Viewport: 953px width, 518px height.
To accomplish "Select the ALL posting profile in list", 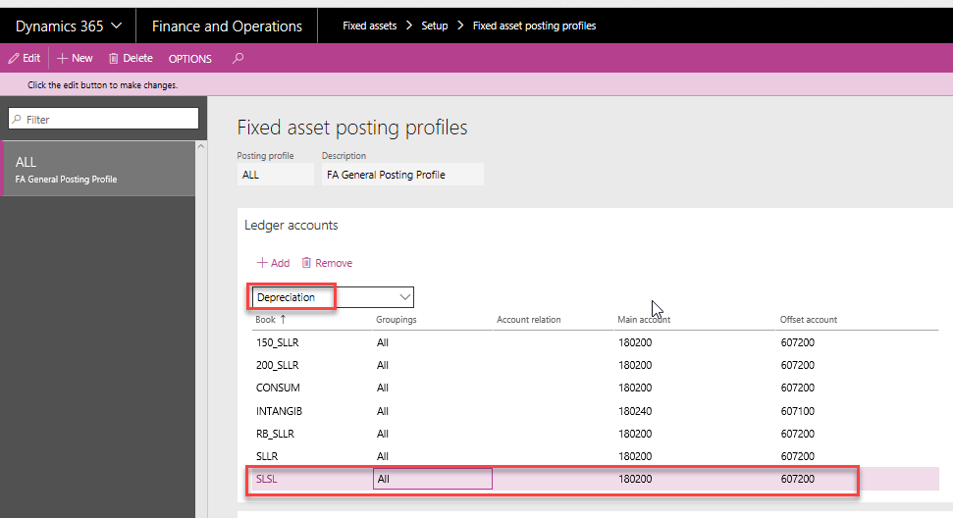I will [98, 169].
